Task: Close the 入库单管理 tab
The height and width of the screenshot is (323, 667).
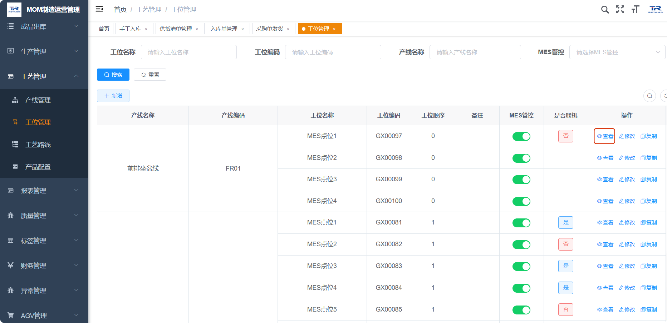Action: click(x=242, y=29)
